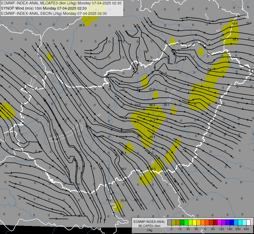Click the map value '67.3'

(152, 89)
